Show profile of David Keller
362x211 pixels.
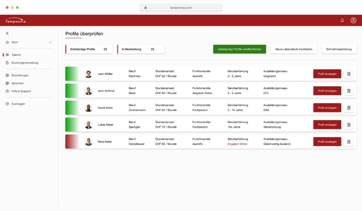click(x=327, y=108)
